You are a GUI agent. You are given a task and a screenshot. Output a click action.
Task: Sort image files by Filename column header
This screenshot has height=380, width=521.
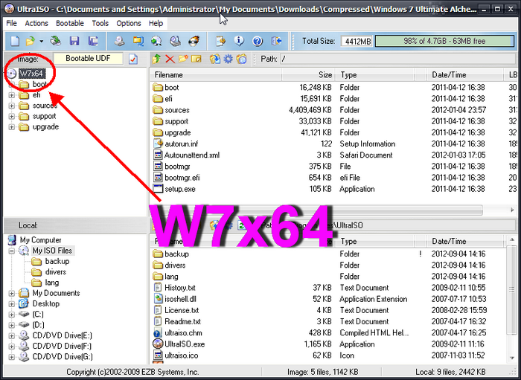click(x=216, y=75)
